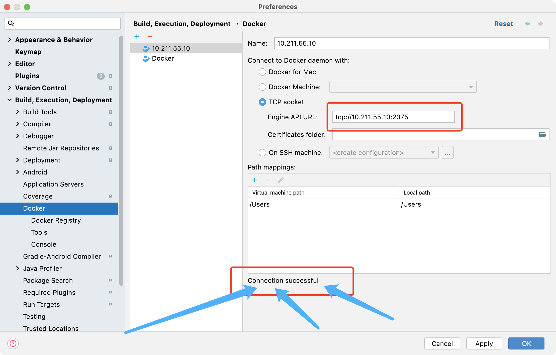The width and height of the screenshot is (556, 355).
Task: Open Docker Tools settings page
Action: pos(39,232)
